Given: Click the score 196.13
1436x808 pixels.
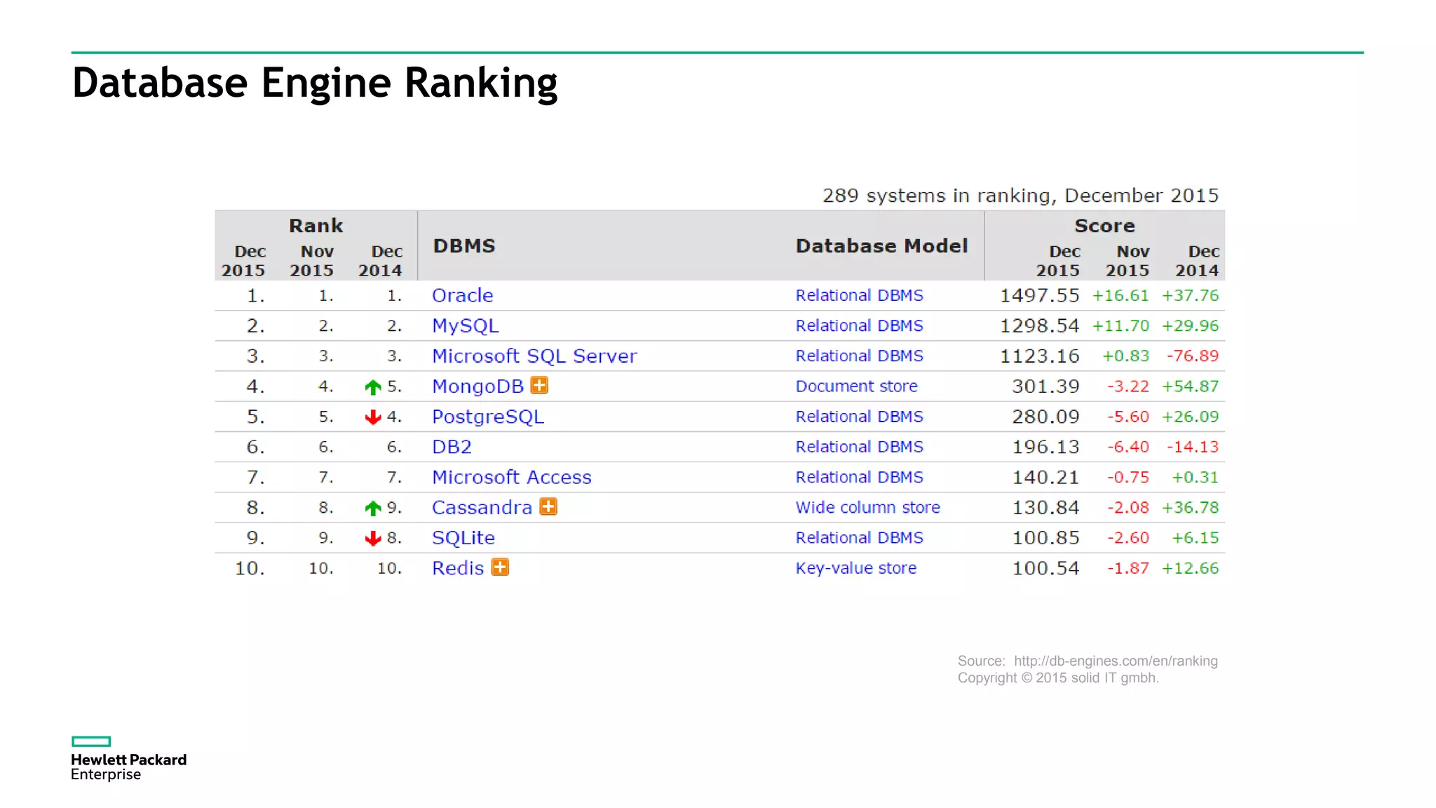Looking at the screenshot, I should [x=1045, y=447].
